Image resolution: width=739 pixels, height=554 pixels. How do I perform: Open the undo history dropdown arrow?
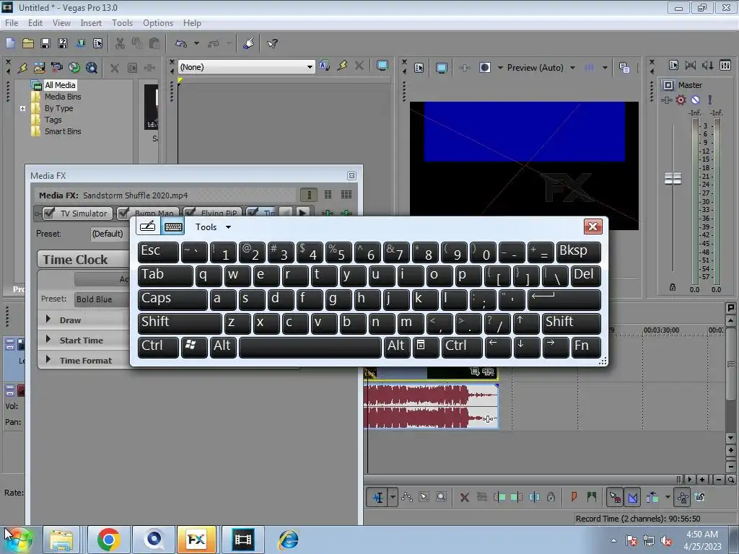pos(196,43)
